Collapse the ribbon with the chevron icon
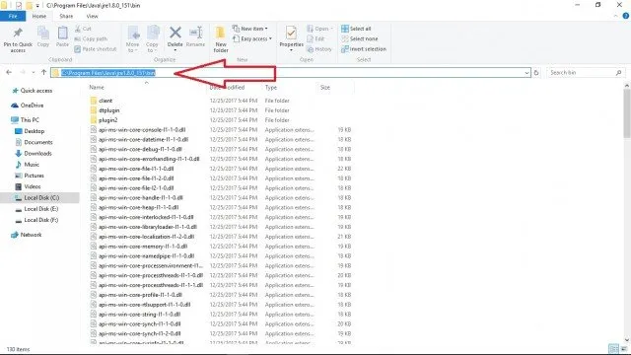This screenshot has height=355, width=631. pyautogui.click(x=615, y=16)
